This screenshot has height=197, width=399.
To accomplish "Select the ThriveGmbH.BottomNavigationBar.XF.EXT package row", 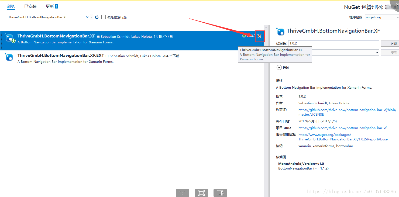I will (x=132, y=60).
